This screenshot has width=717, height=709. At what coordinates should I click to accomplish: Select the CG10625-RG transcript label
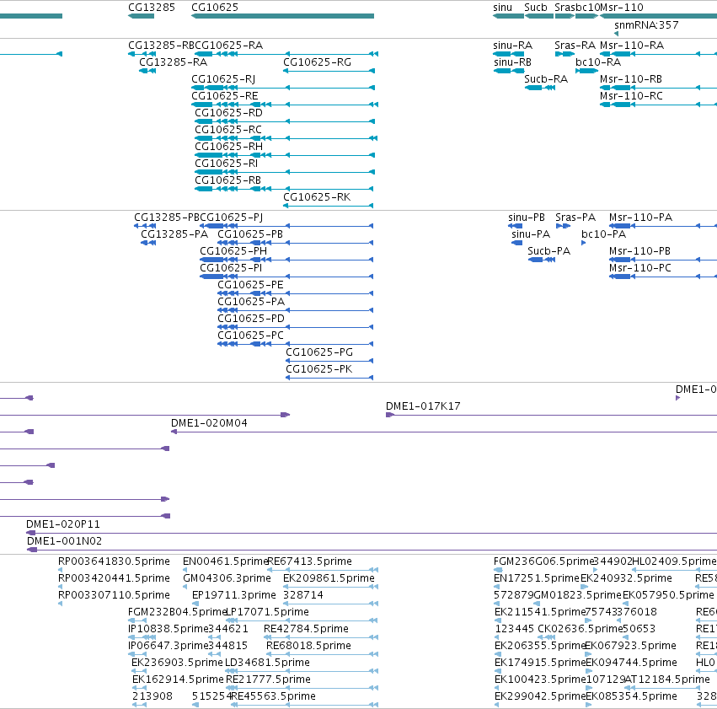[317, 62]
